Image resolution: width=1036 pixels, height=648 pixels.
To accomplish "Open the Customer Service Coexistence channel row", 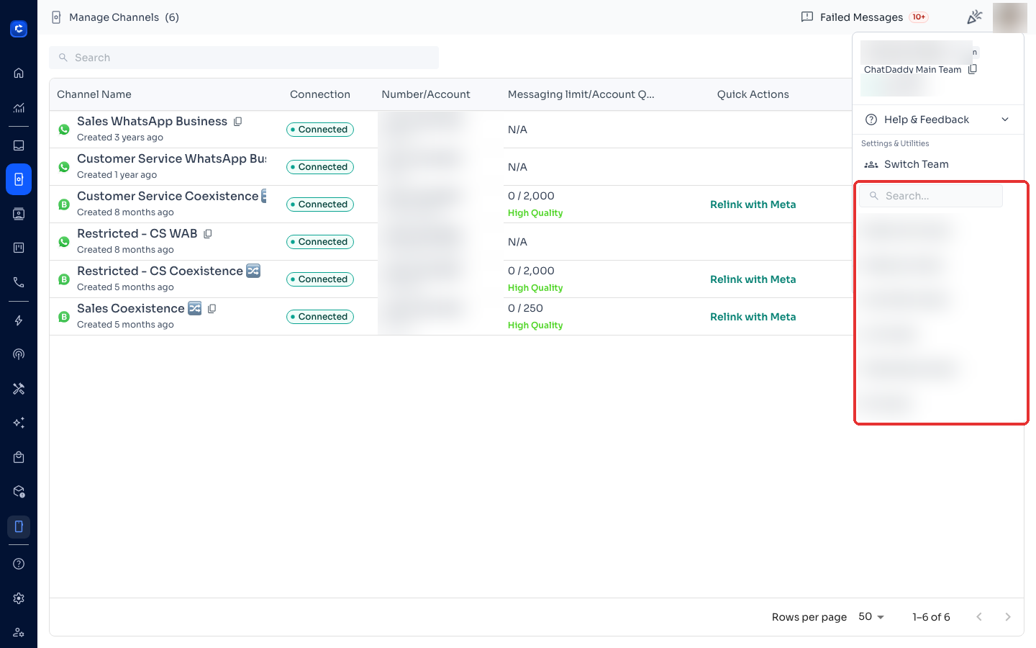I will click(x=450, y=204).
